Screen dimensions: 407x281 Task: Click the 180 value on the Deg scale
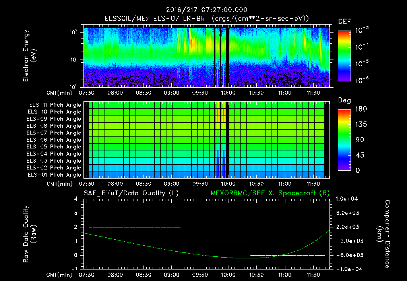[x=361, y=109]
